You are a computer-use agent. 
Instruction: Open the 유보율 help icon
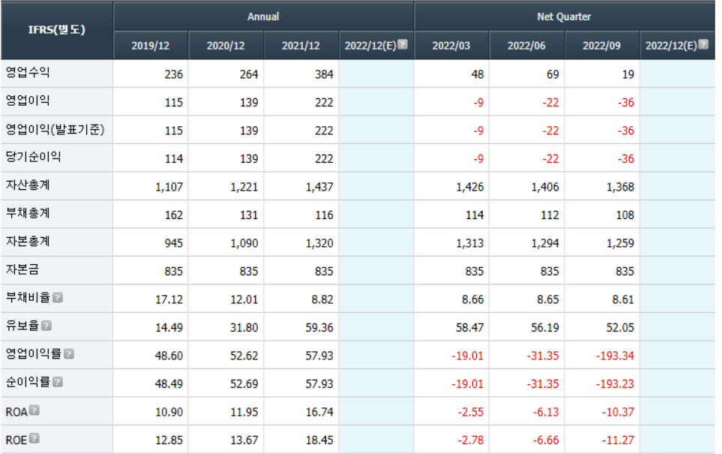click(x=46, y=326)
